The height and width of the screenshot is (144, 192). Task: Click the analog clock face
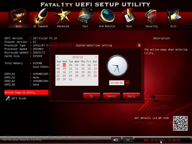(117, 66)
